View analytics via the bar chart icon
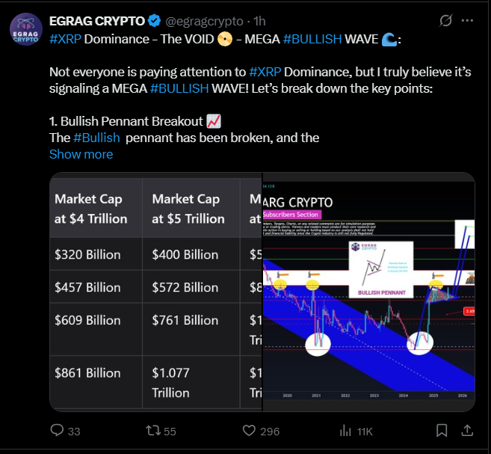 coord(345,431)
